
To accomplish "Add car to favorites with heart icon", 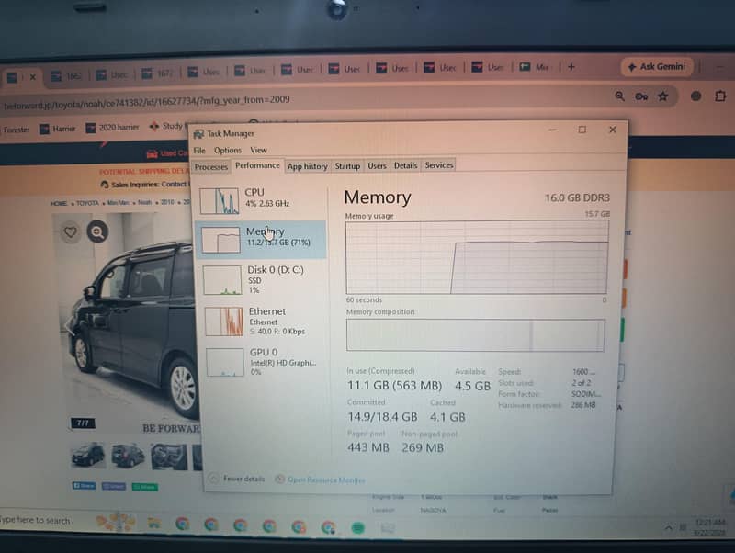I will (x=71, y=231).
